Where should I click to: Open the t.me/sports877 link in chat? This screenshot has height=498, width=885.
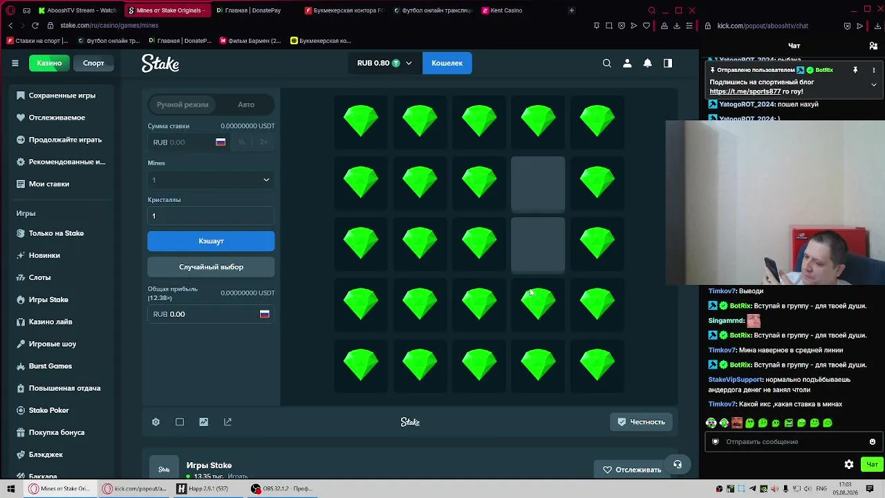[x=745, y=91]
